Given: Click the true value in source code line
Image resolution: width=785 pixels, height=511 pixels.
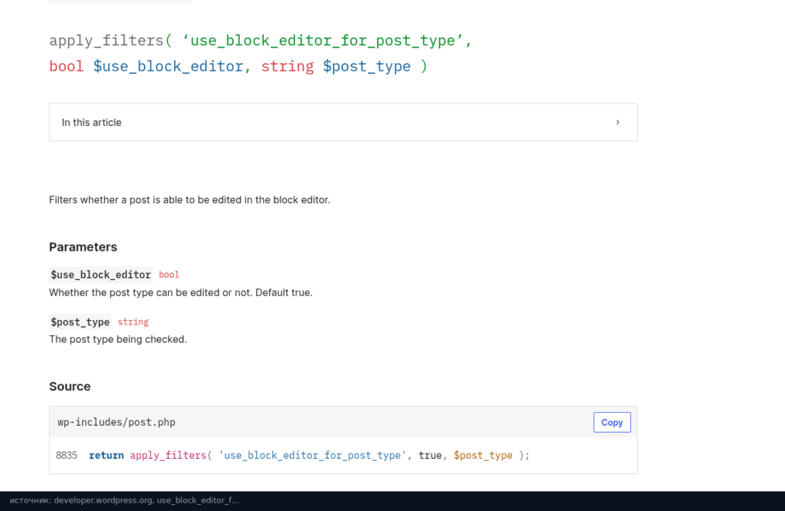Looking at the screenshot, I should coord(430,456).
